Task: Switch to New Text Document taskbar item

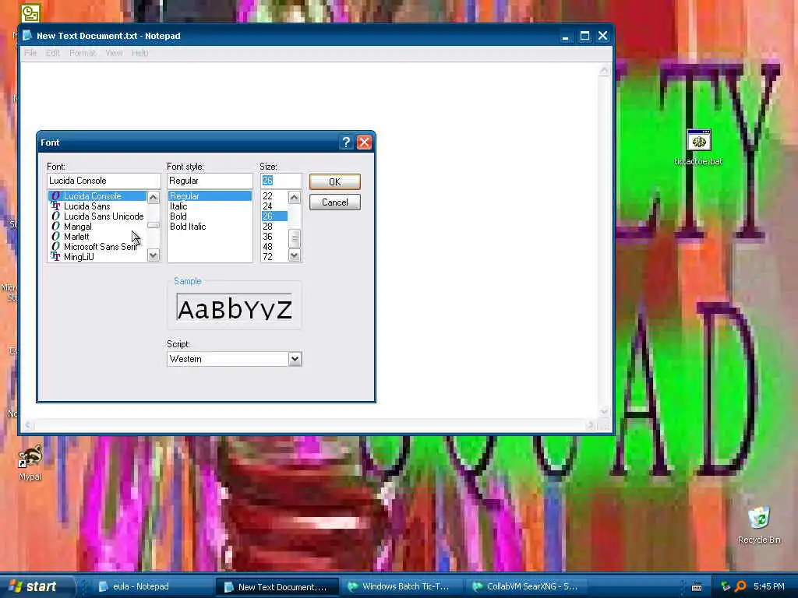Action: (x=277, y=587)
